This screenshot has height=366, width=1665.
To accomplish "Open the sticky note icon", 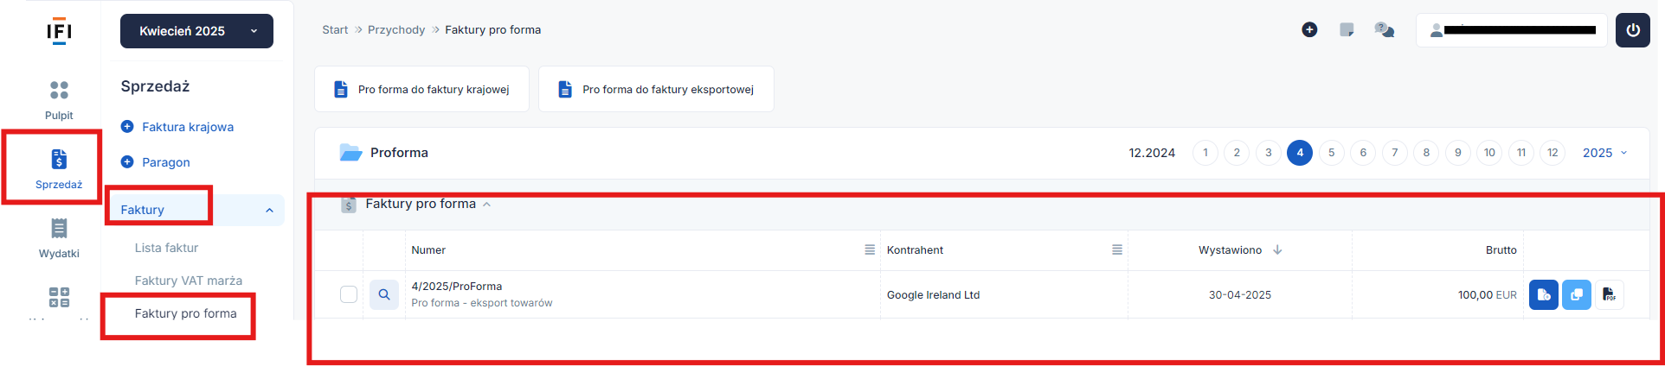I will click(1347, 30).
